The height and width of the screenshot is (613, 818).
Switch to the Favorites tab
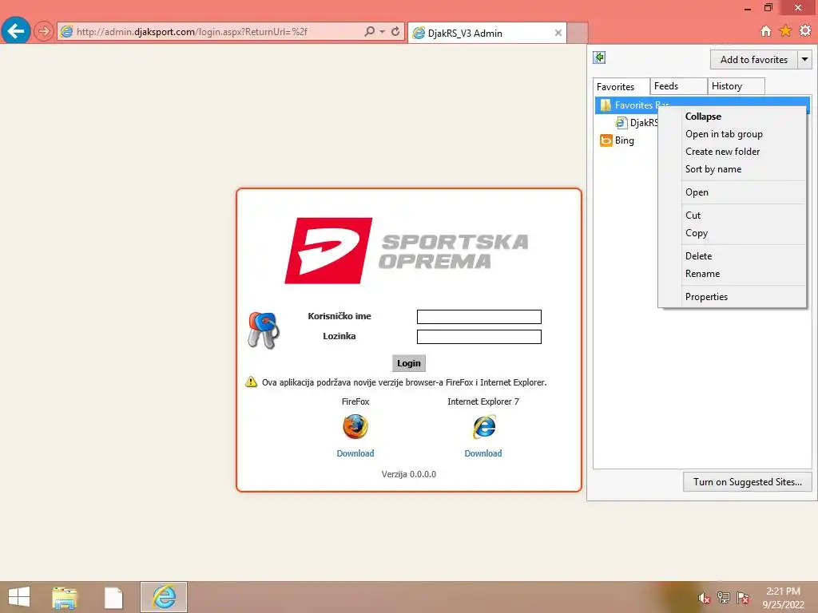coord(621,86)
